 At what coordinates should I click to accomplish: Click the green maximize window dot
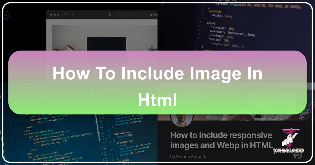(x=59, y=15)
